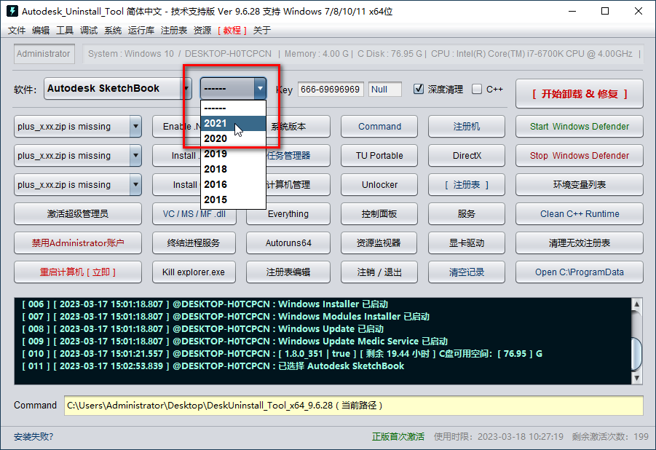
Task: Expand the third plus_x.xx.zip is missing dropdown
Action: (135, 185)
